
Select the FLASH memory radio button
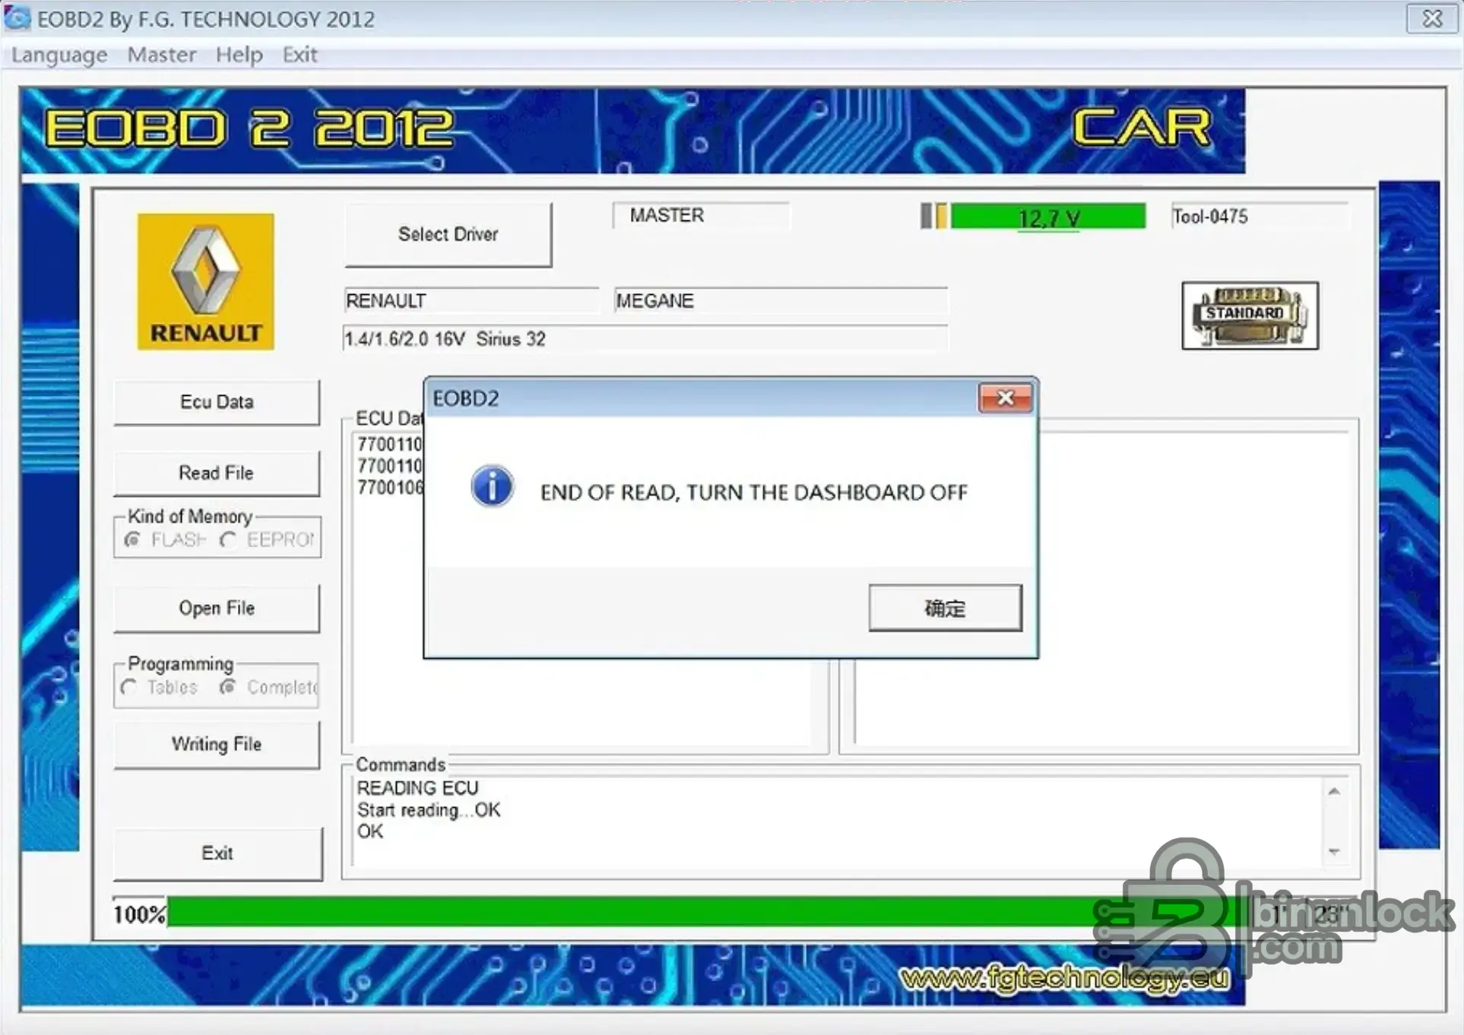tap(132, 540)
